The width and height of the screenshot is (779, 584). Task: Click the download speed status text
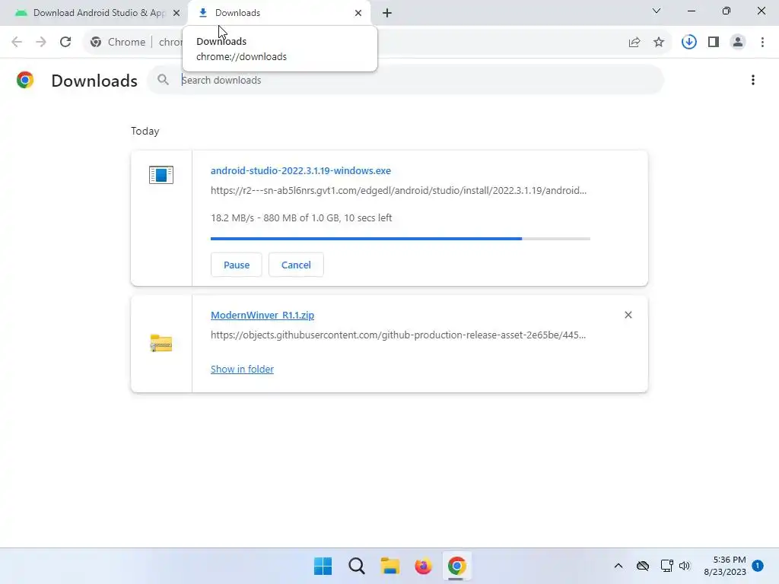tap(301, 217)
